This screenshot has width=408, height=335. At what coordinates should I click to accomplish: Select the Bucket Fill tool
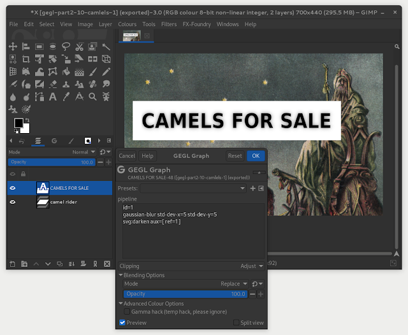(x=66, y=71)
